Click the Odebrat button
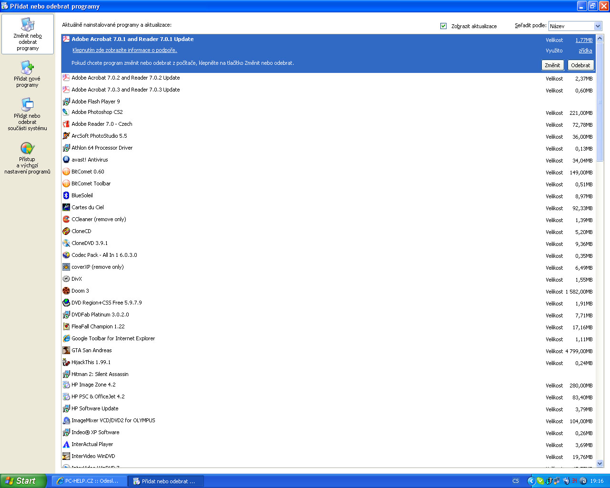The height and width of the screenshot is (488, 610). (580, 65)
